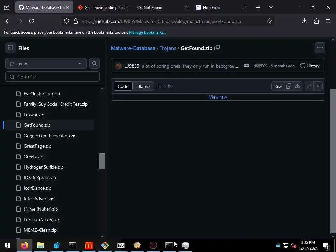Expand the commit message ellipsis
The width and height of the screenshot is (336, 252).
pos(246,66)
